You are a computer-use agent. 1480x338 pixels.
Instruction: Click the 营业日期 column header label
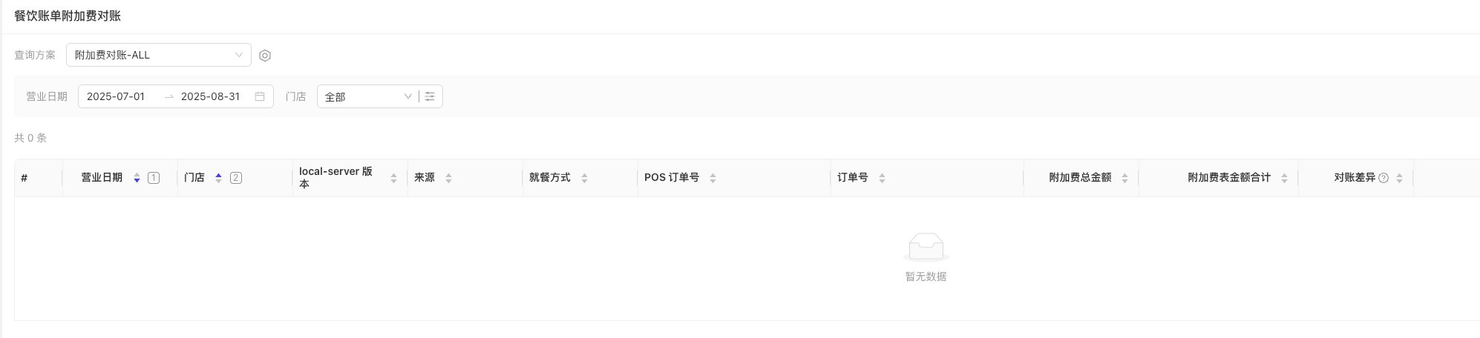coord(102,178)
